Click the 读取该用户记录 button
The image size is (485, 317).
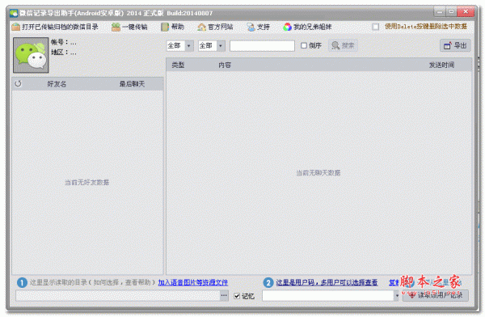click(x=436, y=295)
